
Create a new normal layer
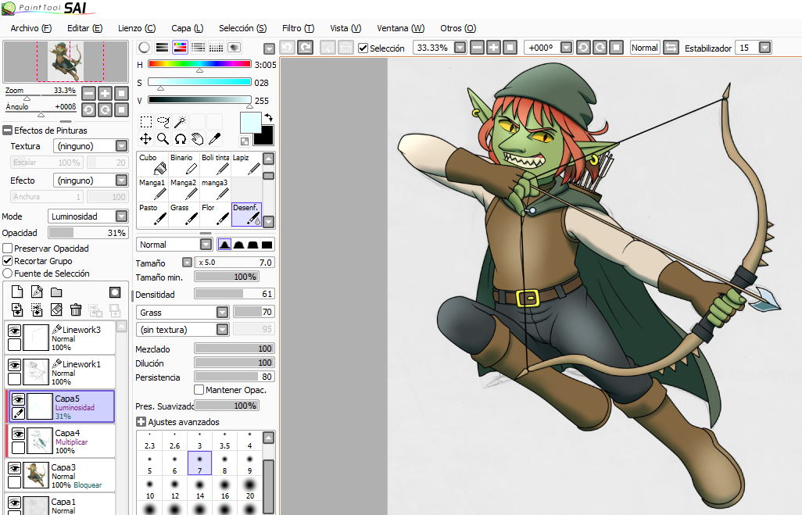pyautogui.click(x=17, y=292)
